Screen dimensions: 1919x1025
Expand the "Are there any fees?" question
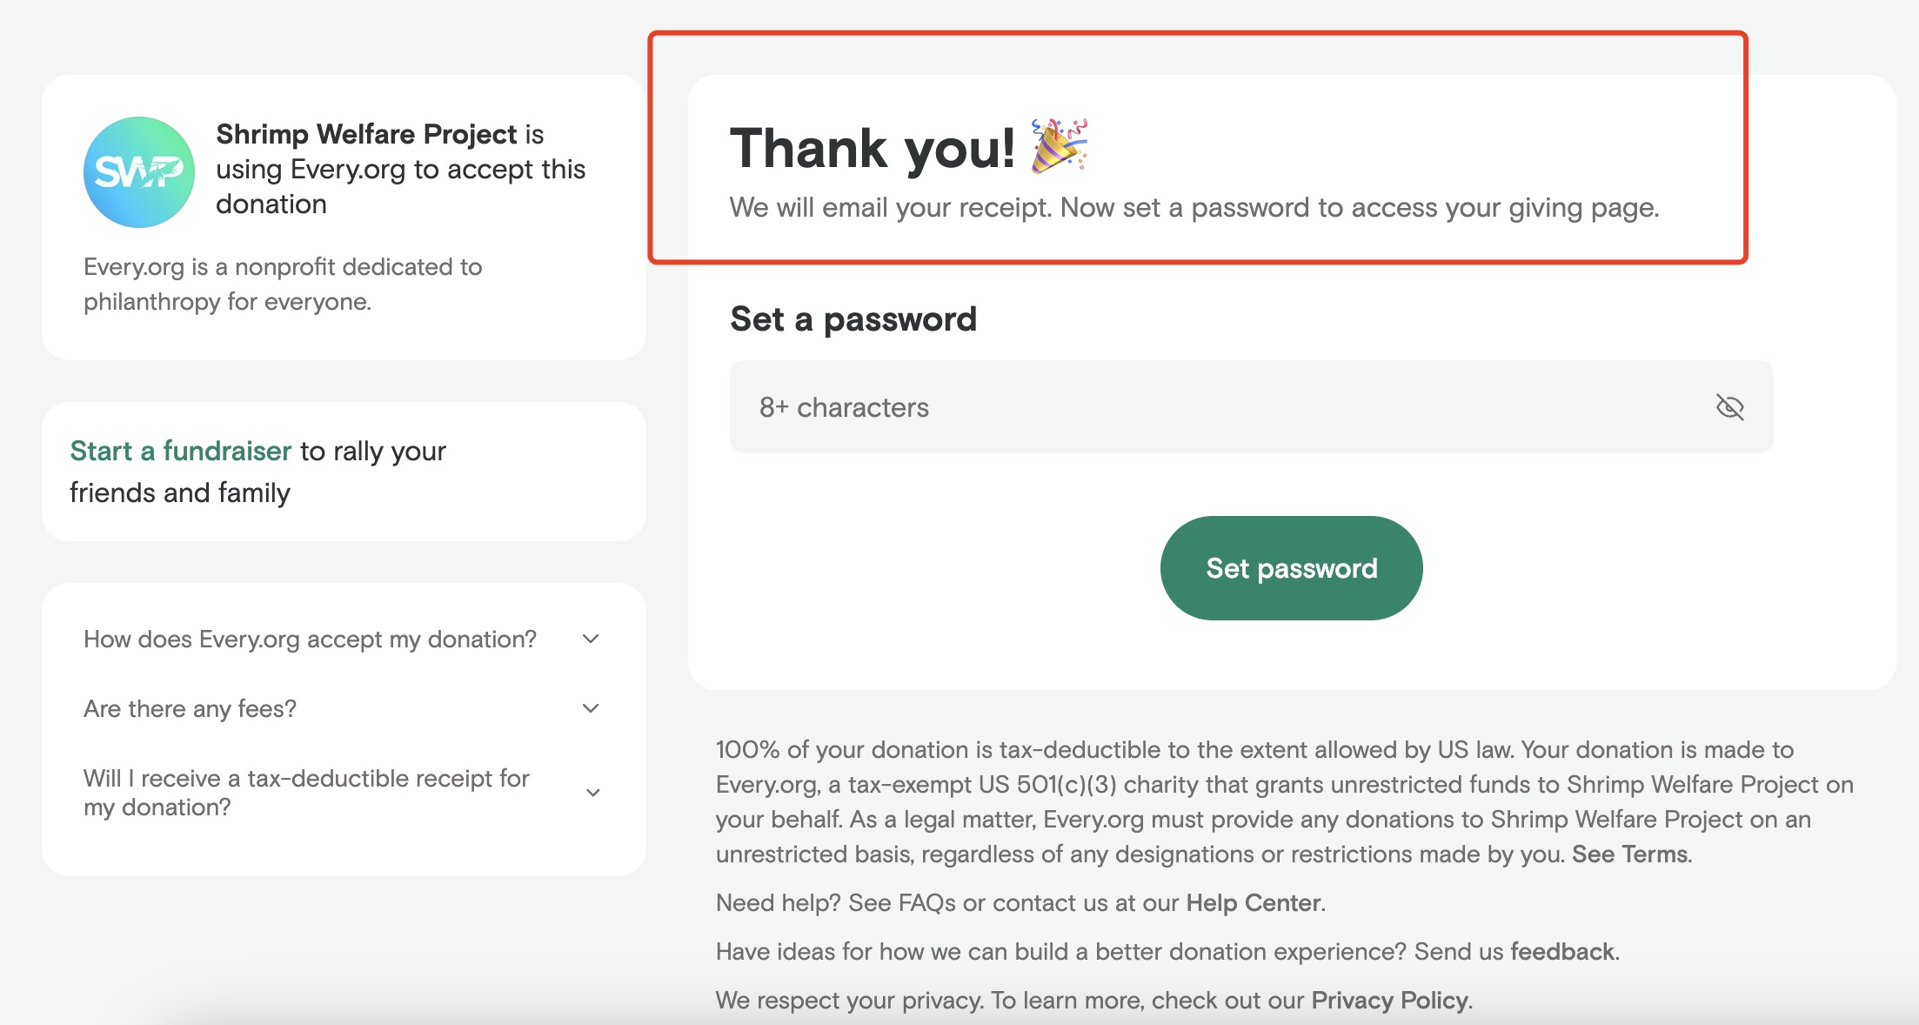(x=190, y=709)
